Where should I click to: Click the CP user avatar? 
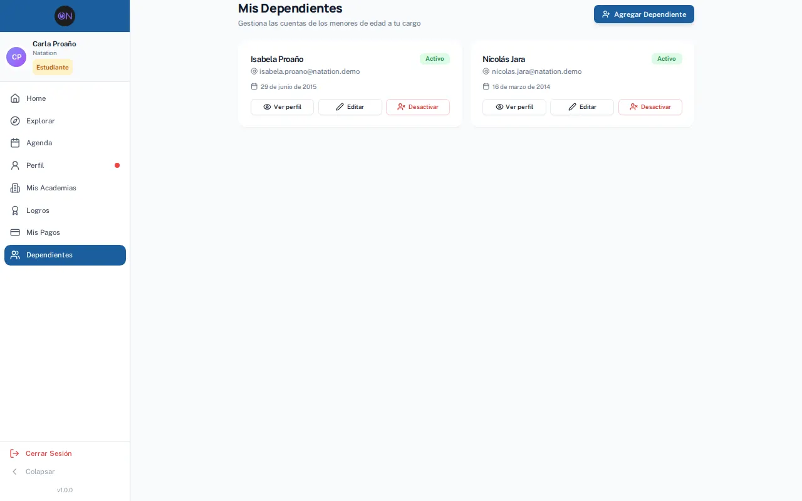click(x=16, y=57)
